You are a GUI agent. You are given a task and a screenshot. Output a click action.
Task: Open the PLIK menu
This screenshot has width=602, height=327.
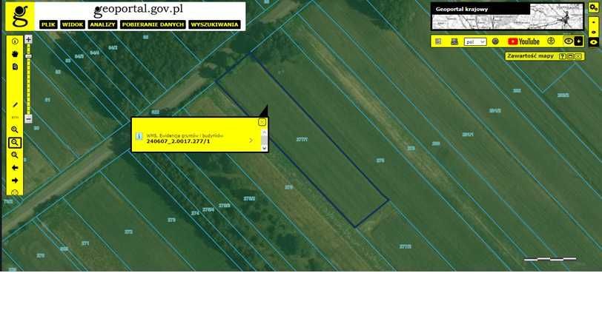click(48, 24)
